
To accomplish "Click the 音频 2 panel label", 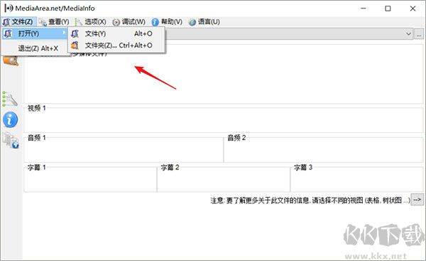I will point(236,138).
